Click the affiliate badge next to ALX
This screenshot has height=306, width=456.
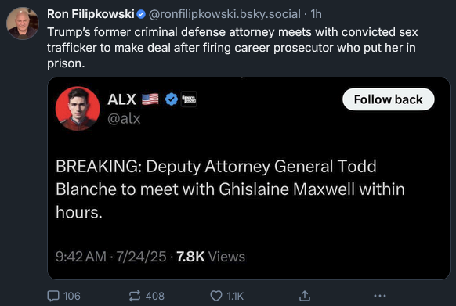[189, 99]
